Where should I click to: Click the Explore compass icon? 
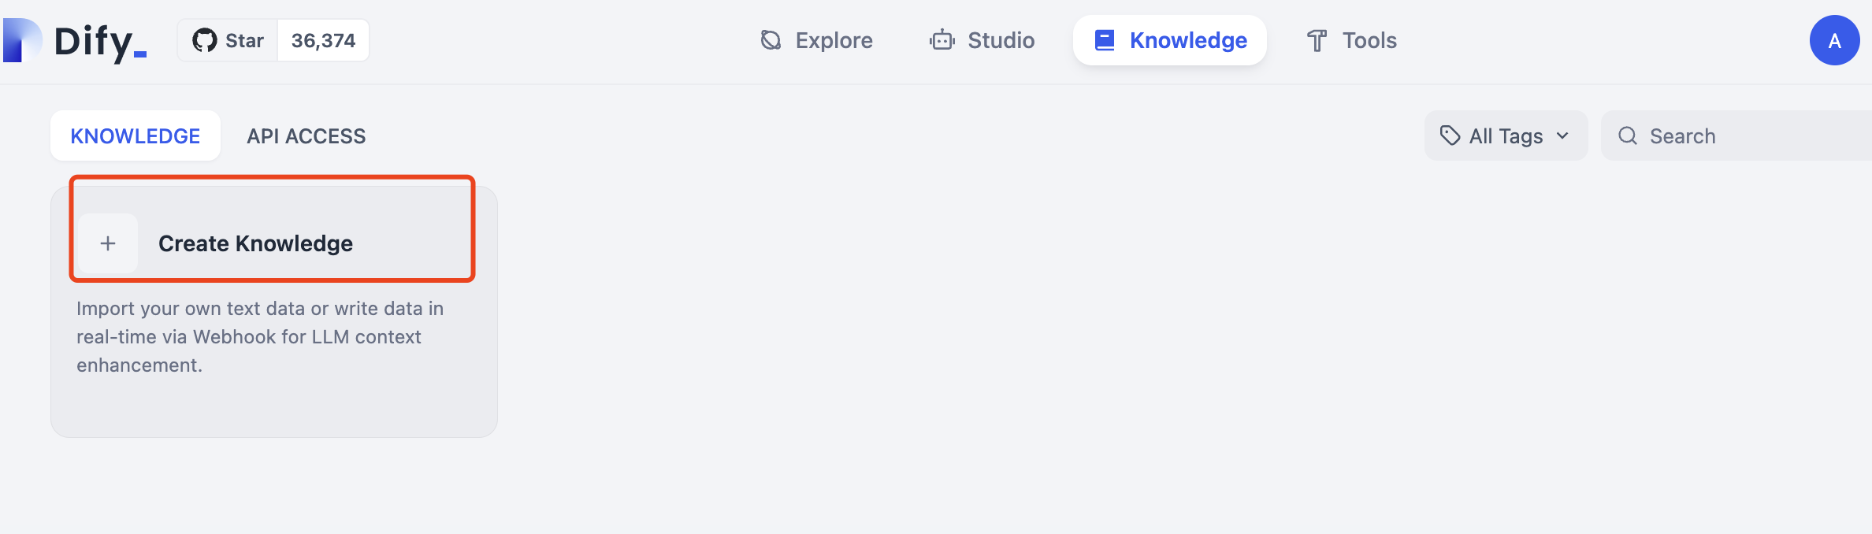click(x=771, y=40)
